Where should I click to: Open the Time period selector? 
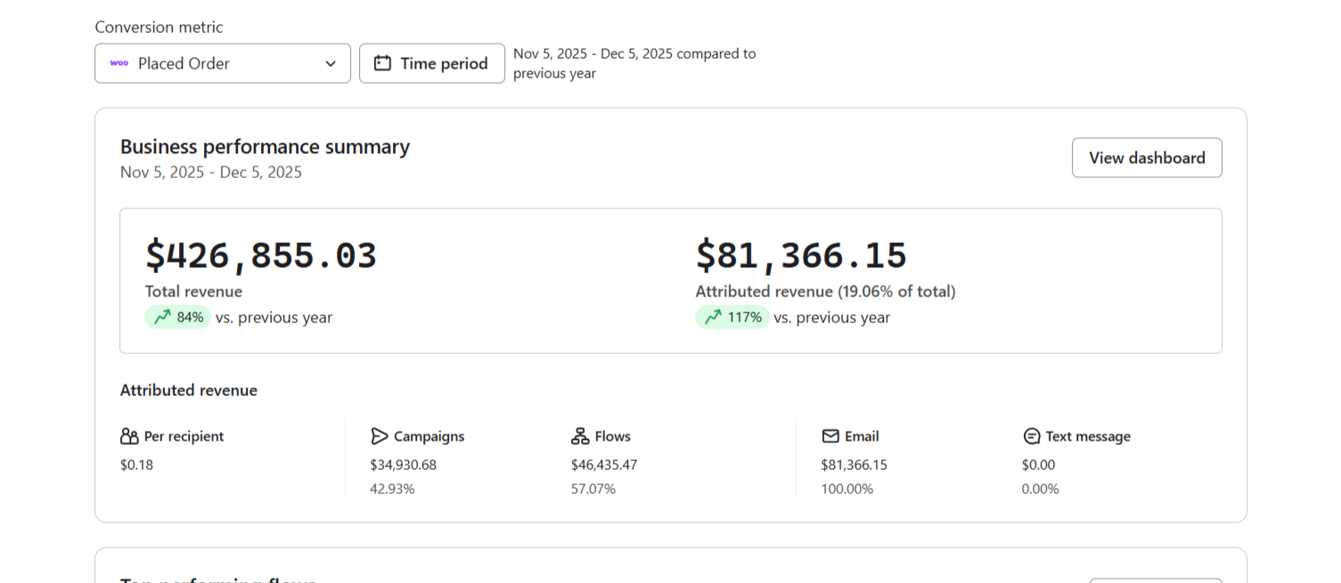(432, 63)
